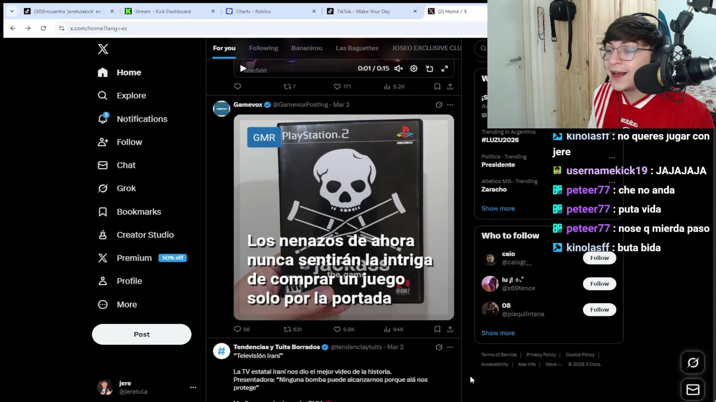Show more trending topics
Viewport: 716px width, 402px height.
coord(498,208)
